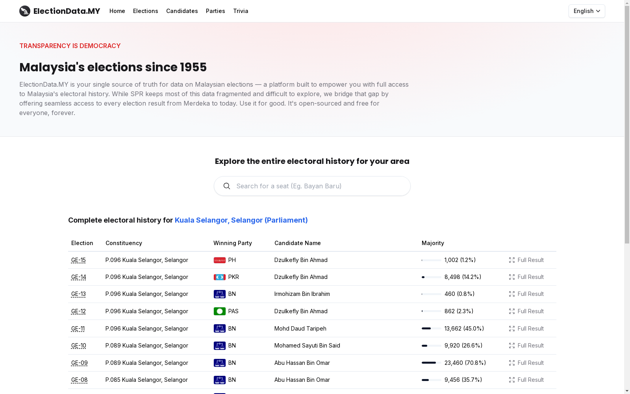Click expand icon for GE-15 full result

tap(512, 260)
